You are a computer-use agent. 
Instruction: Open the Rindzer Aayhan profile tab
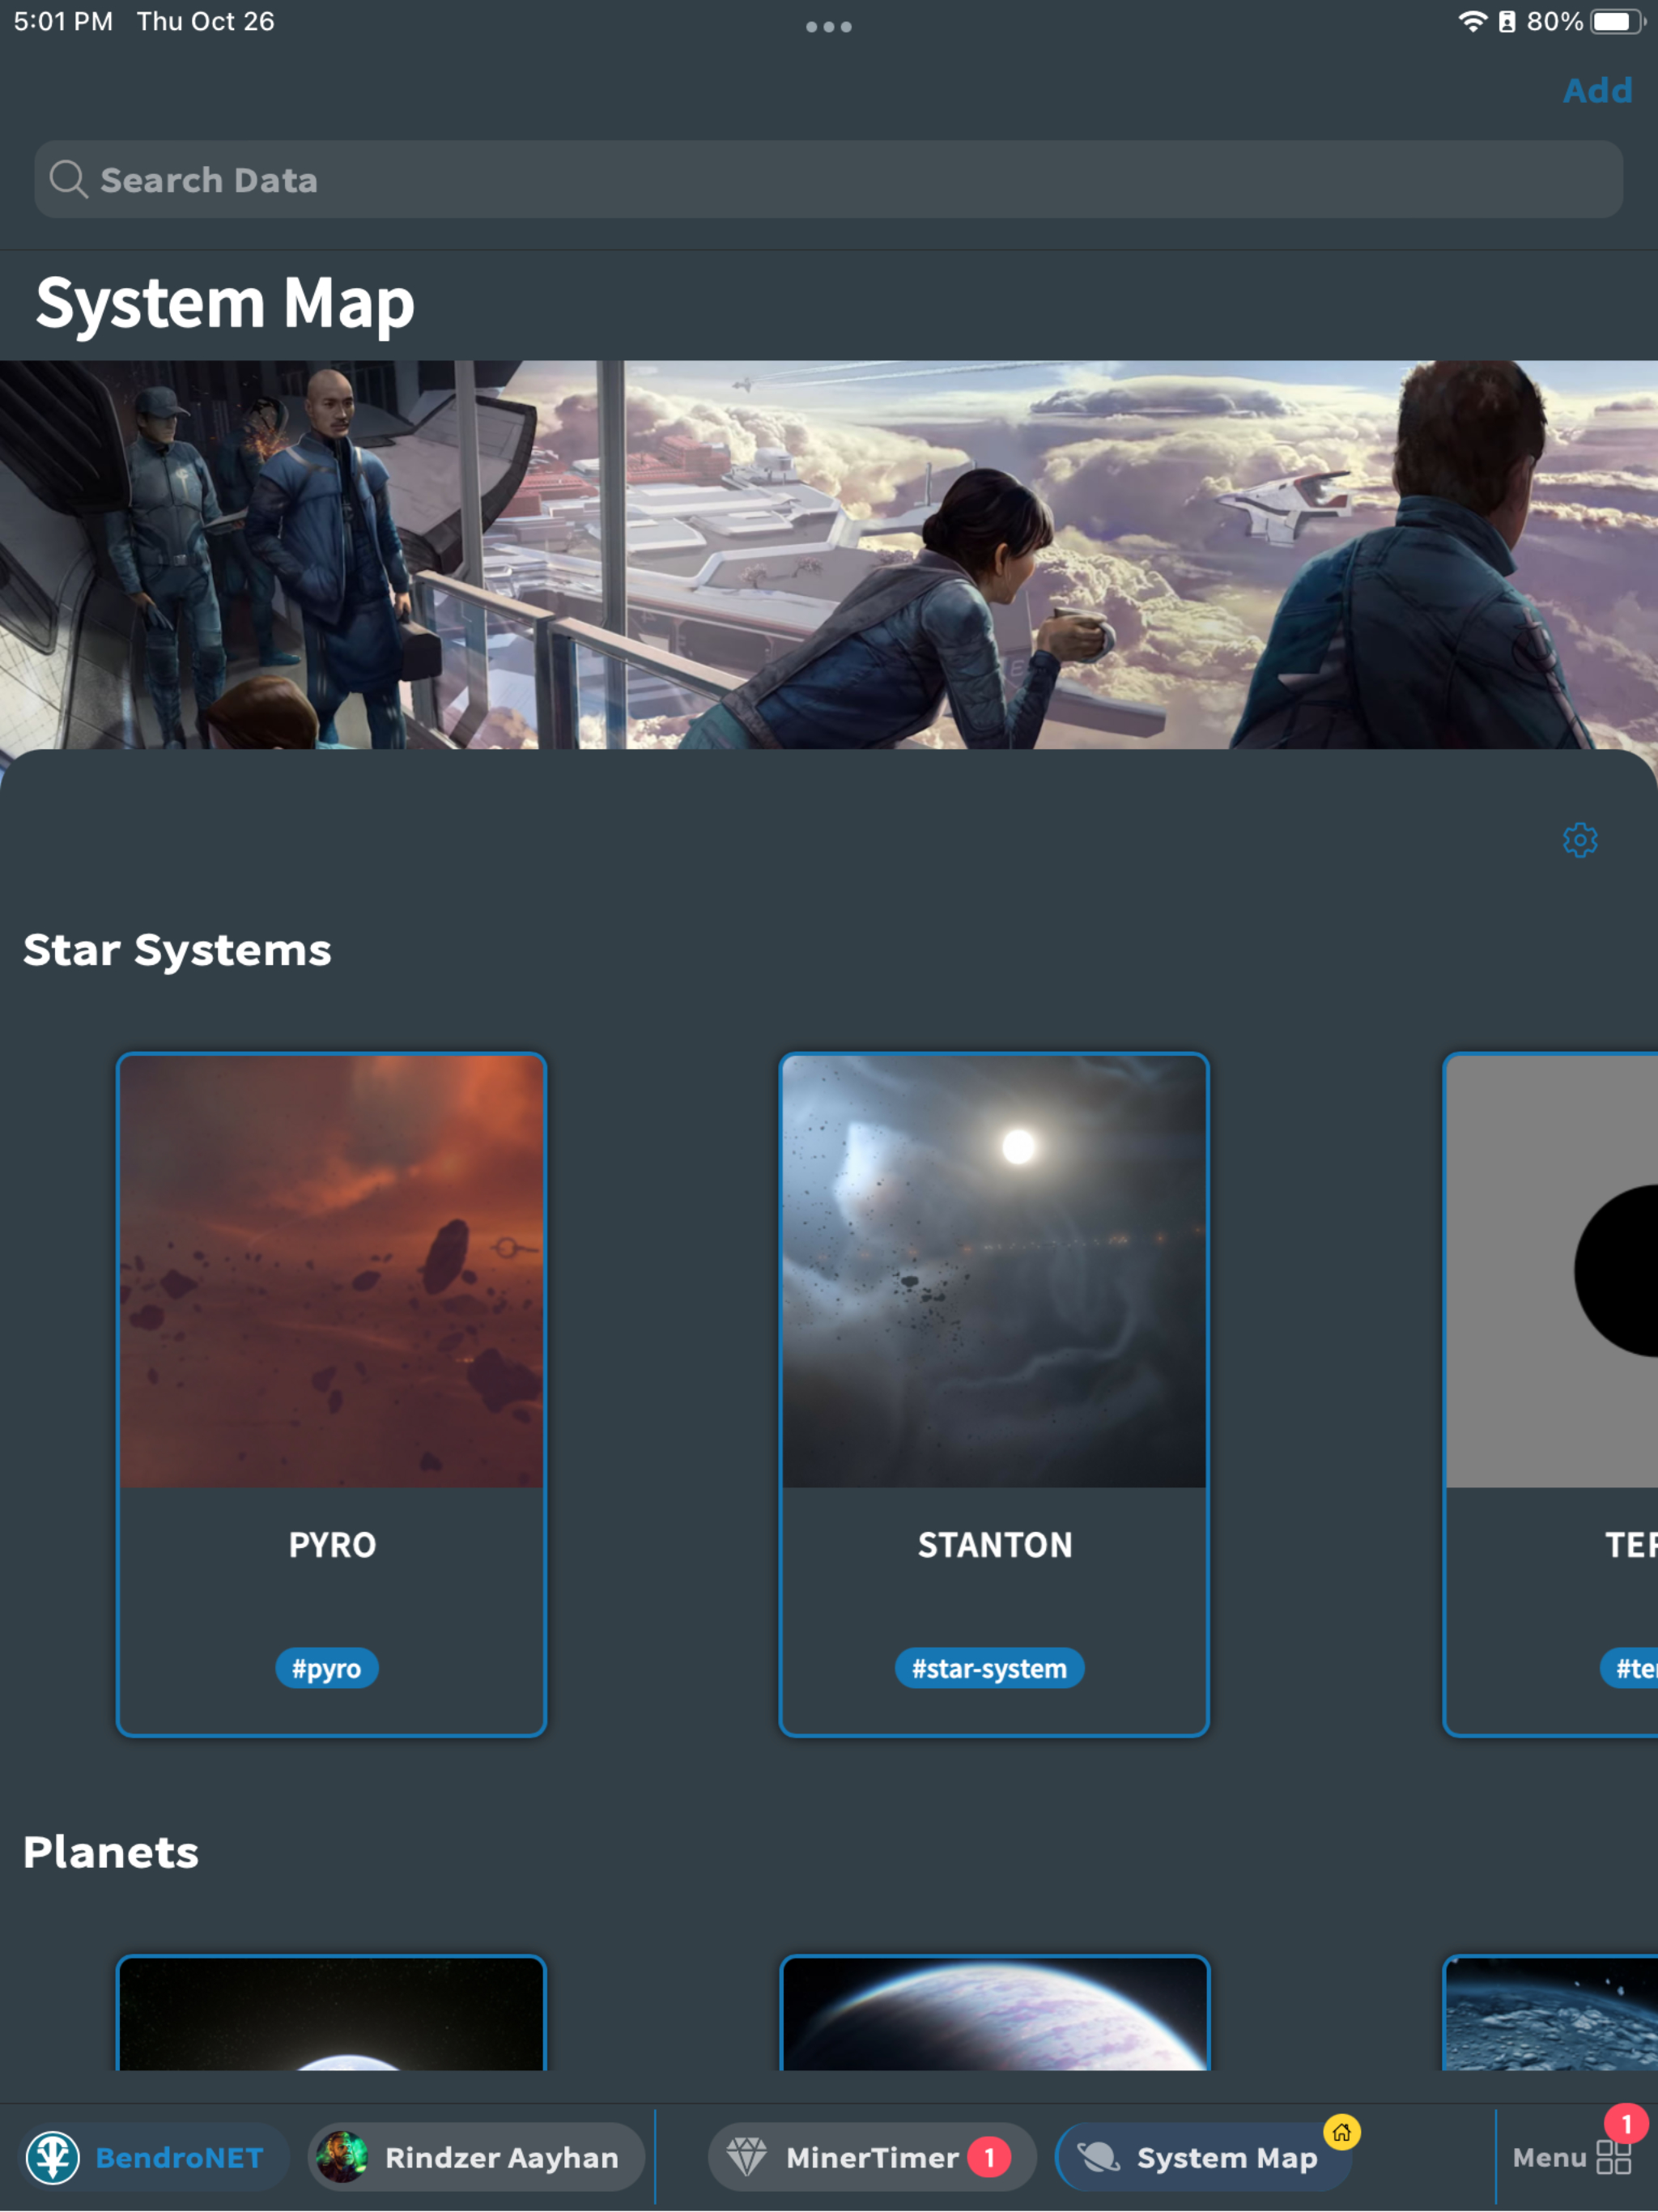[x=475, y=2157]
